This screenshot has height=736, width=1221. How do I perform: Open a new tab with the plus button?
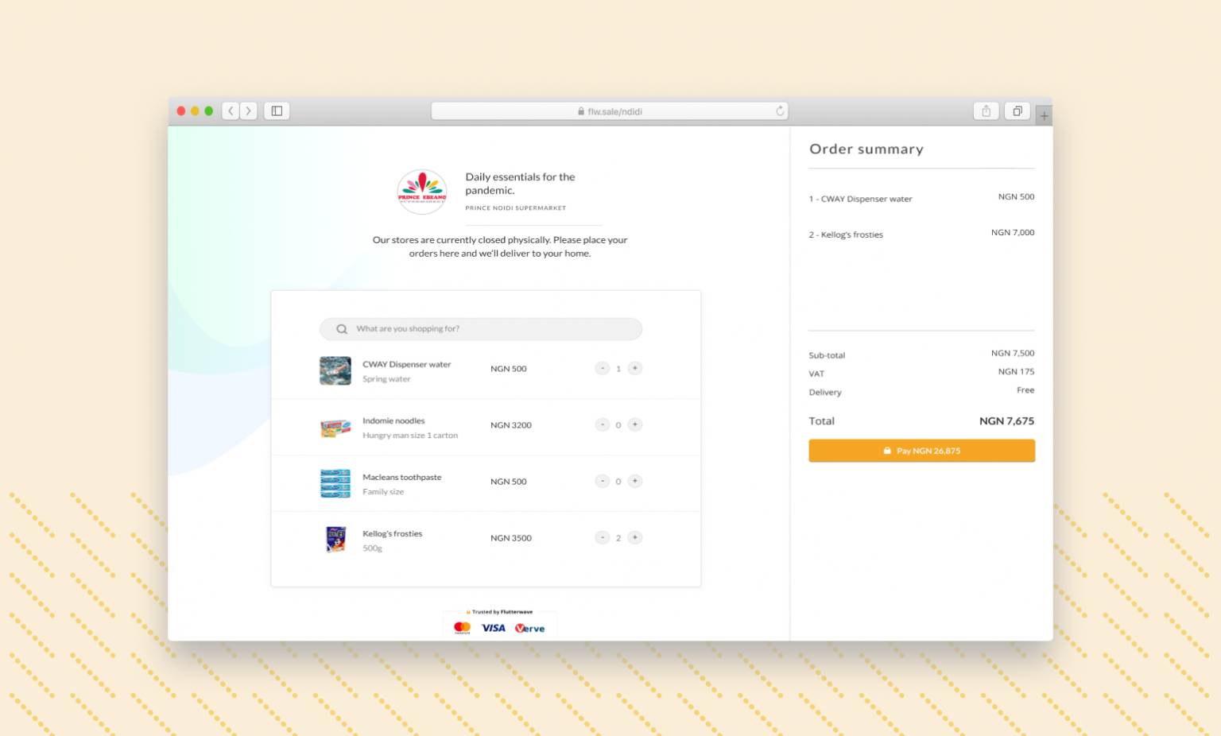click(1044, 114)
